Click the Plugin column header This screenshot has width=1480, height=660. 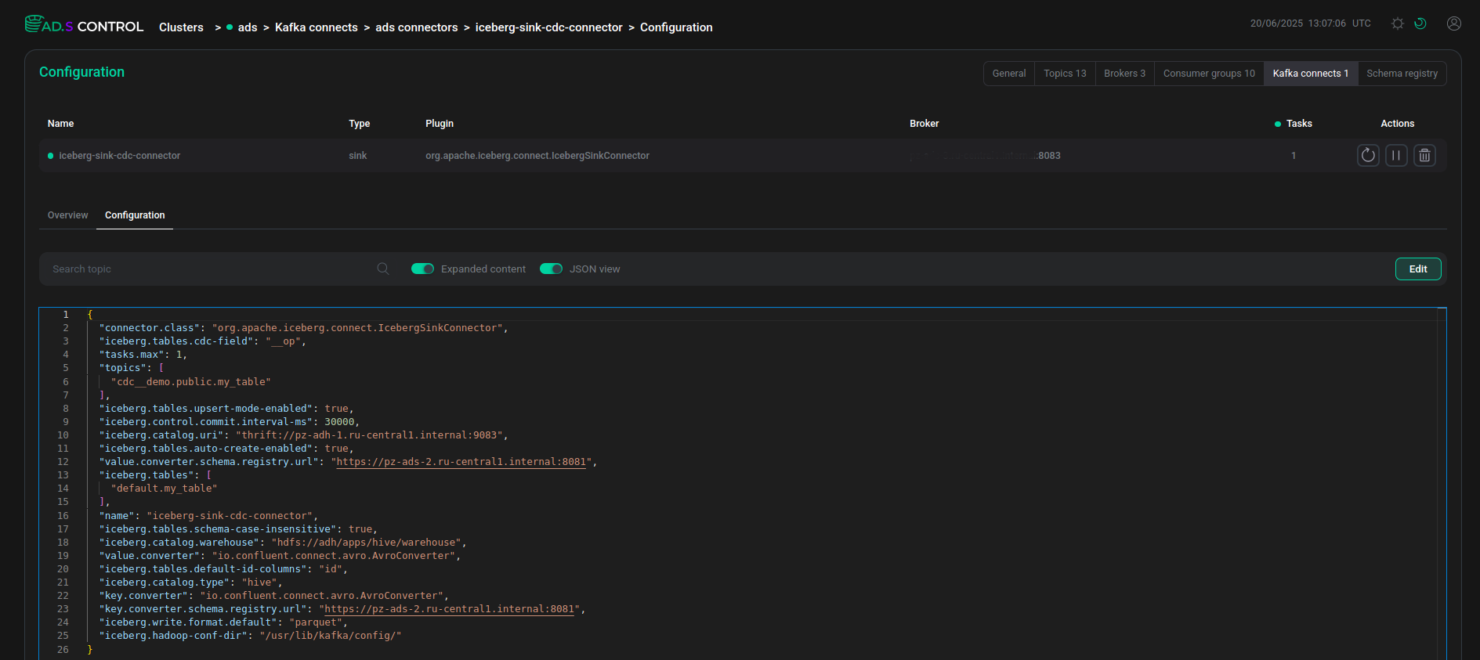pyautogui.click(x=440, y=124)
